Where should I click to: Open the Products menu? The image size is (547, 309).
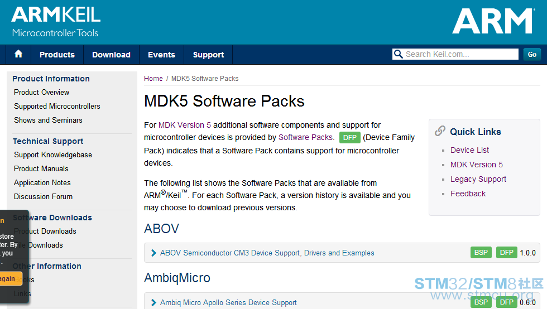tap(57, 55)
